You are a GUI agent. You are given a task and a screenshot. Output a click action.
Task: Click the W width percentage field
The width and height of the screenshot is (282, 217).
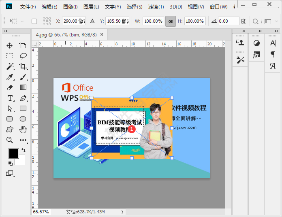pyautogui.click(x=153, y=21)
